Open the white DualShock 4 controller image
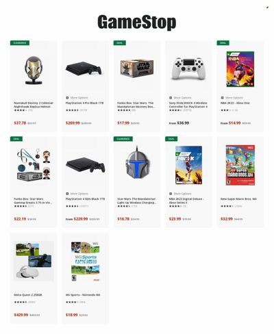The width and height of the screenshot is (274, 334). click(188, 68)
